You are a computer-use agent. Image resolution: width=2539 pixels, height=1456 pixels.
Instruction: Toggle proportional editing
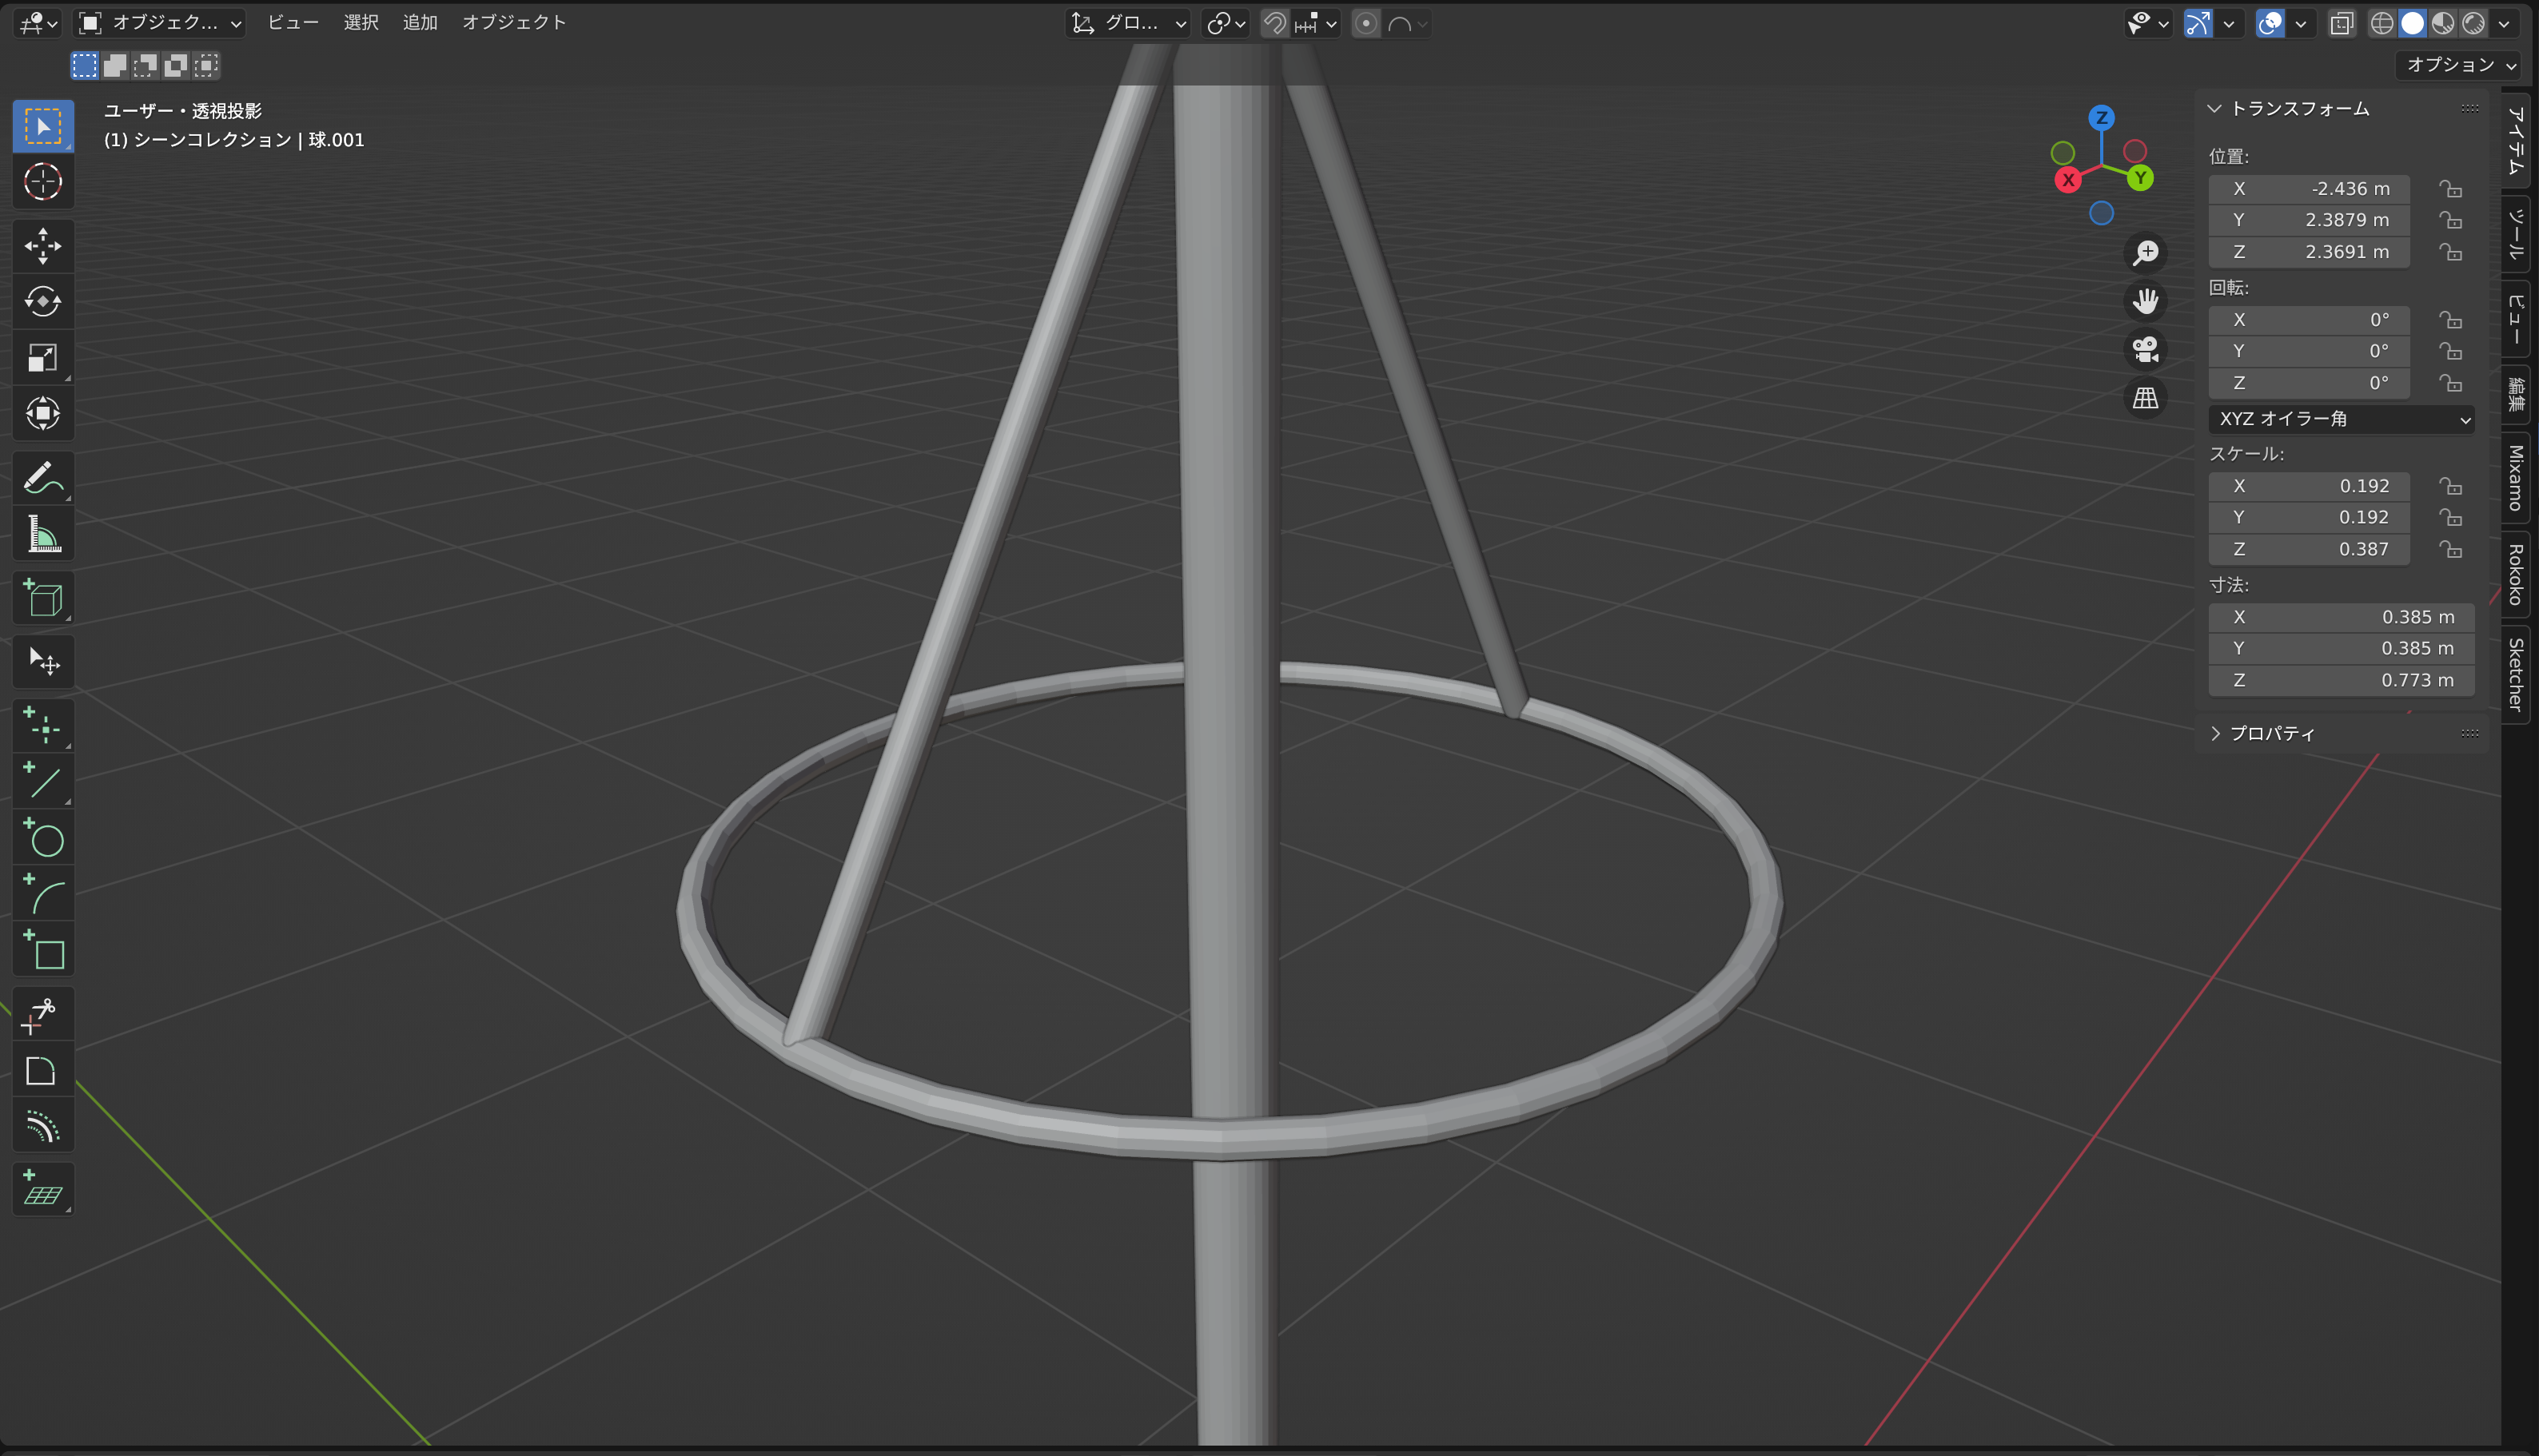(1365, 23)
